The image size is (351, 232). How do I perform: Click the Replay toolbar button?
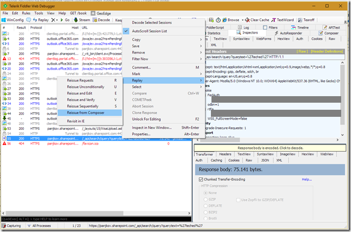[41, 20]
